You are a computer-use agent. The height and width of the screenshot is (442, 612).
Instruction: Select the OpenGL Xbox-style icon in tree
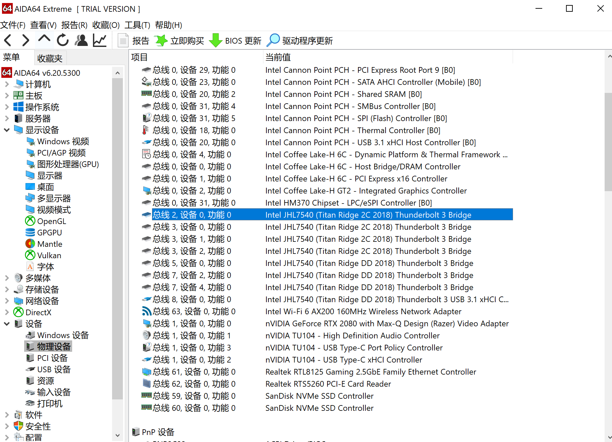pos(30,221)
